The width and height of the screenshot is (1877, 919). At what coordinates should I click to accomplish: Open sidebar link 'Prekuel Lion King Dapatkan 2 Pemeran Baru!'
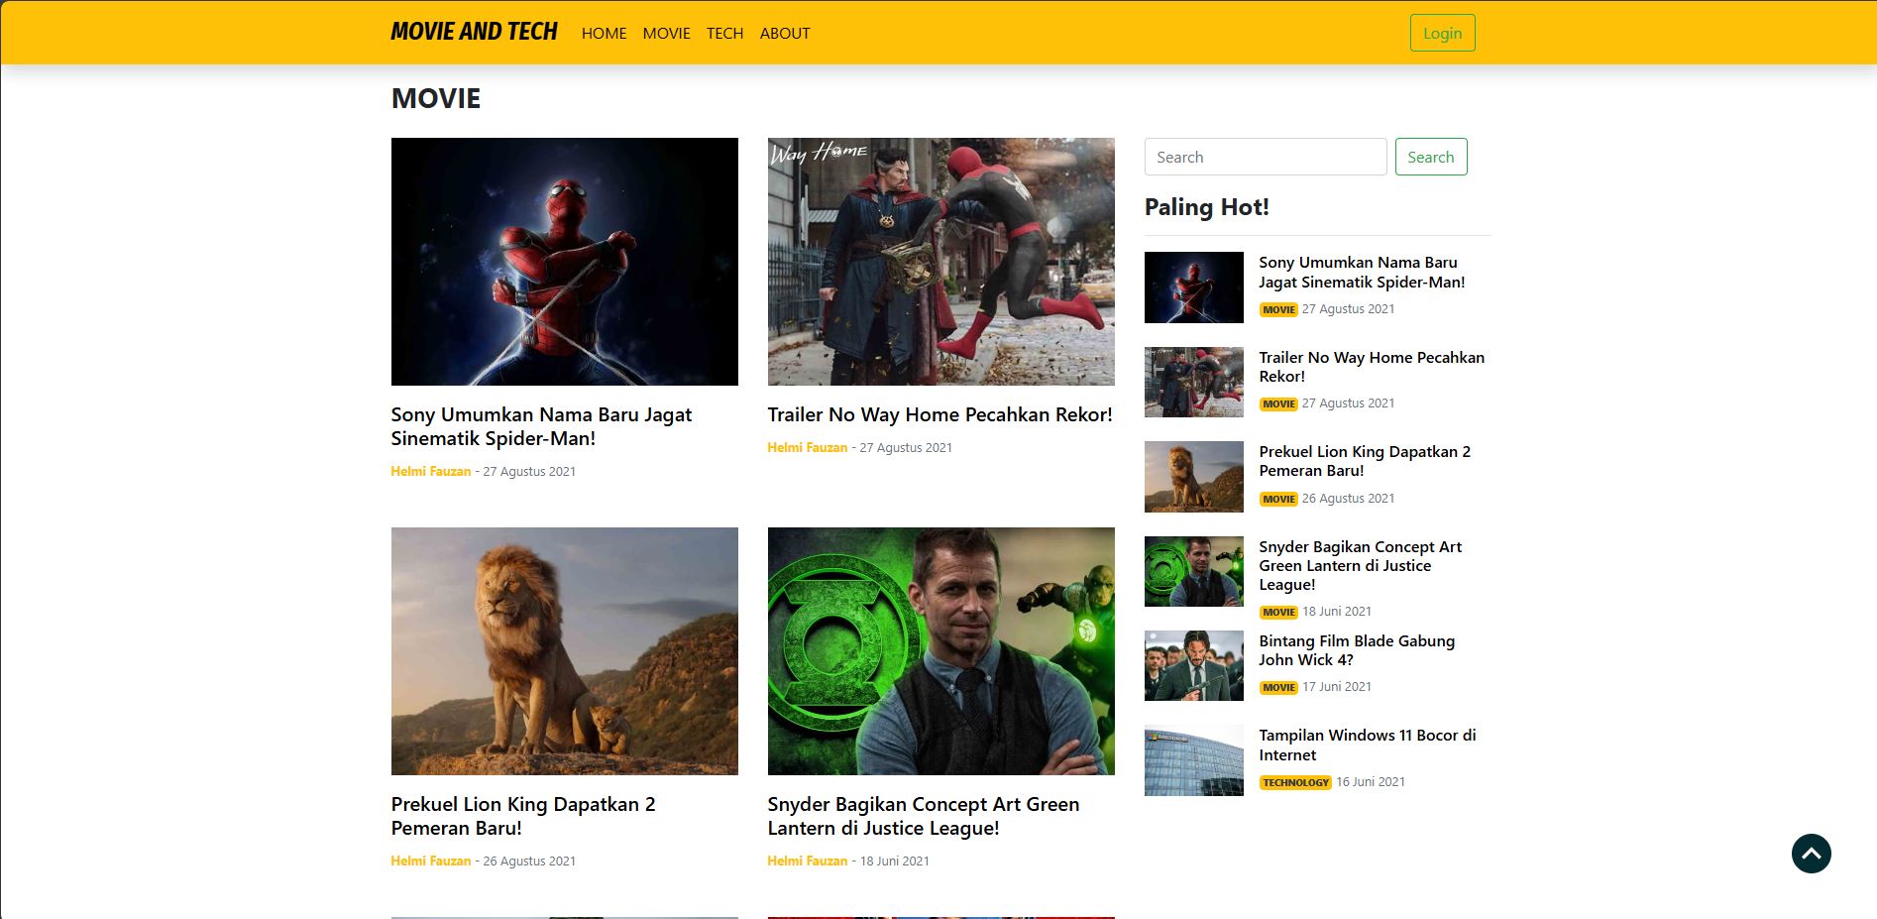pyautogui.click(x=1365, y=461)
